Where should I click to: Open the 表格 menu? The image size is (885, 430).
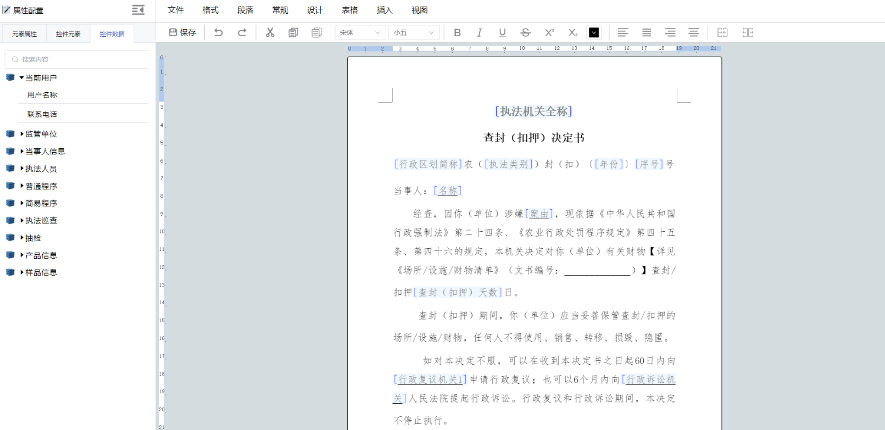[x=350, y=10]
